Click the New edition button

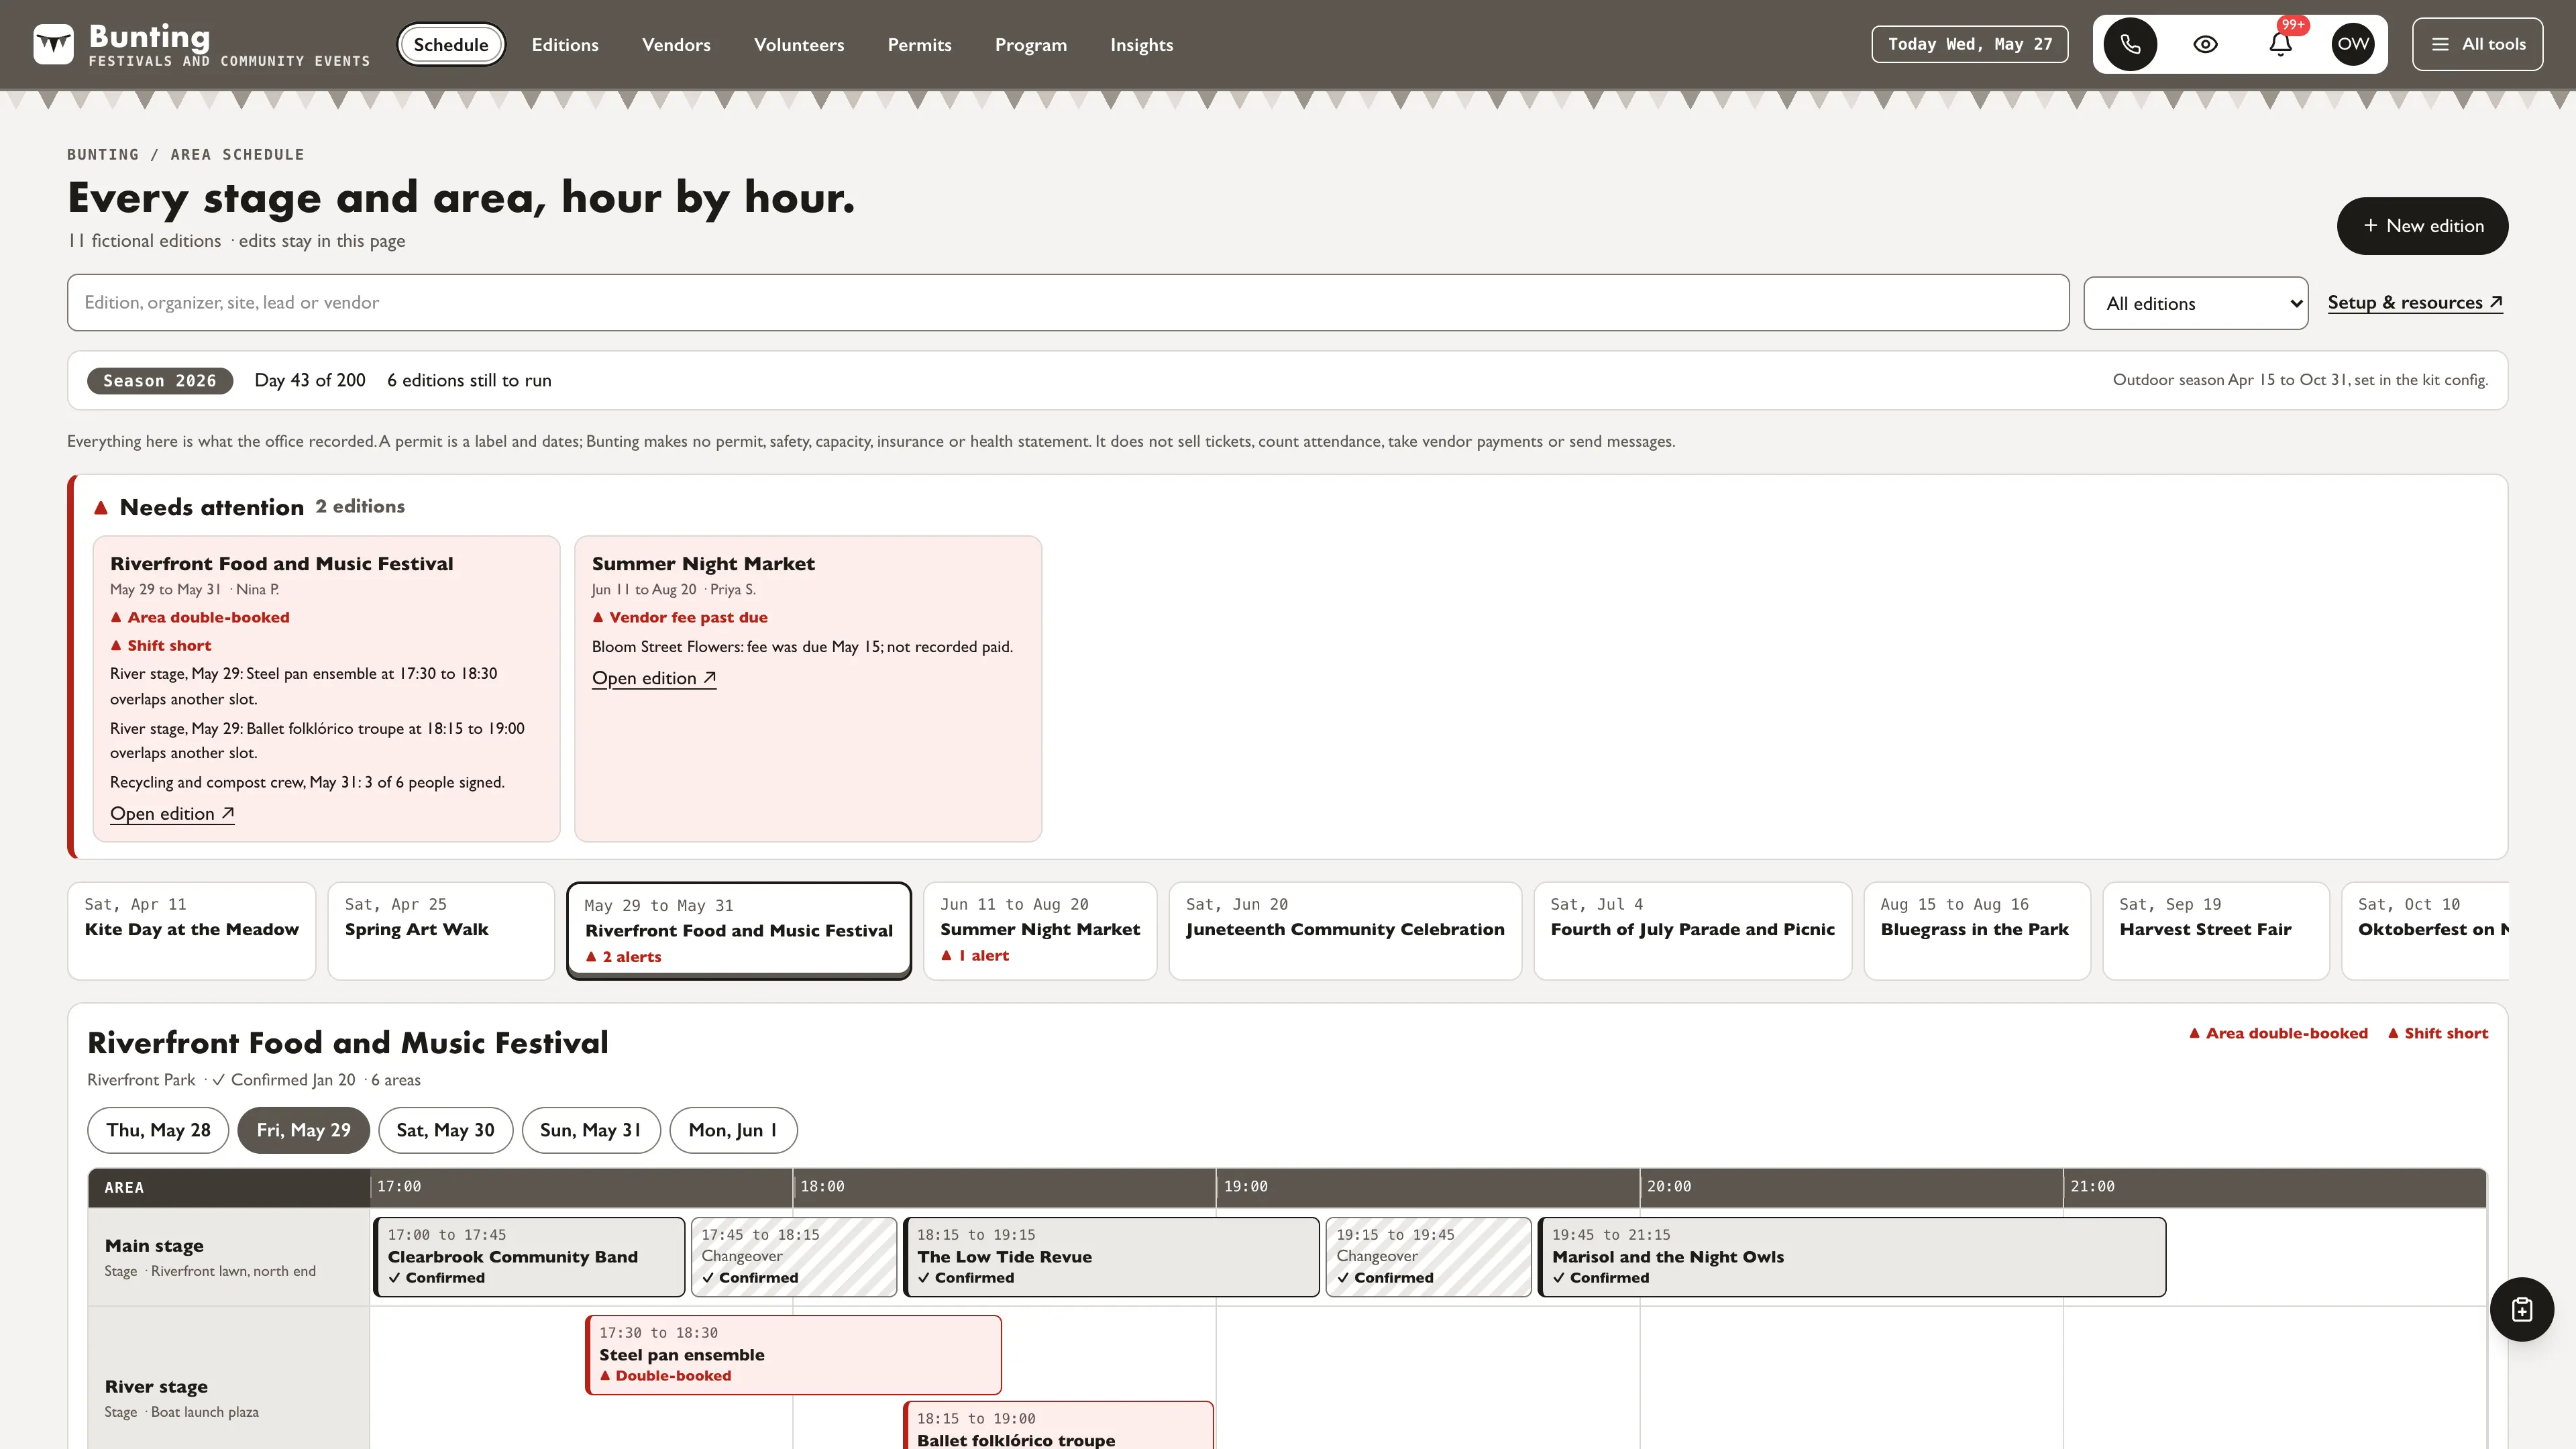click(2422, 226)
